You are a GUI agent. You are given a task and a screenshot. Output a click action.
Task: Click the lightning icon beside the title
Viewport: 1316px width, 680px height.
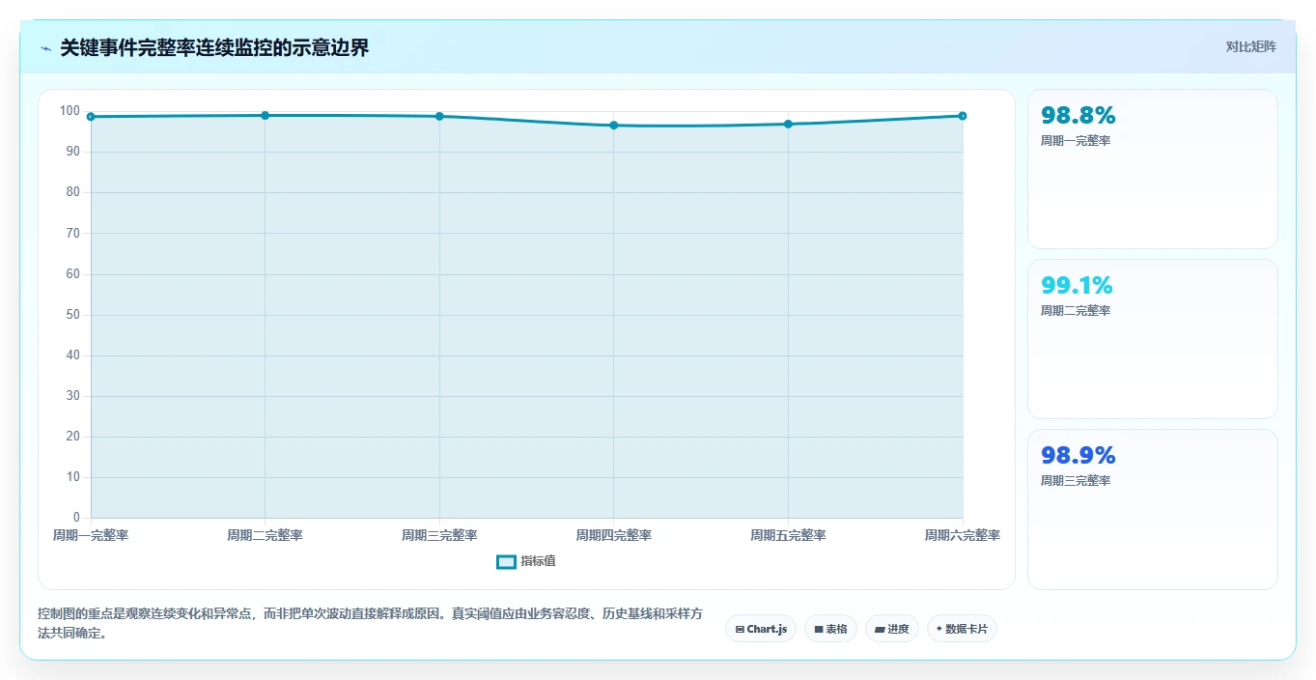tap(45, 47)
